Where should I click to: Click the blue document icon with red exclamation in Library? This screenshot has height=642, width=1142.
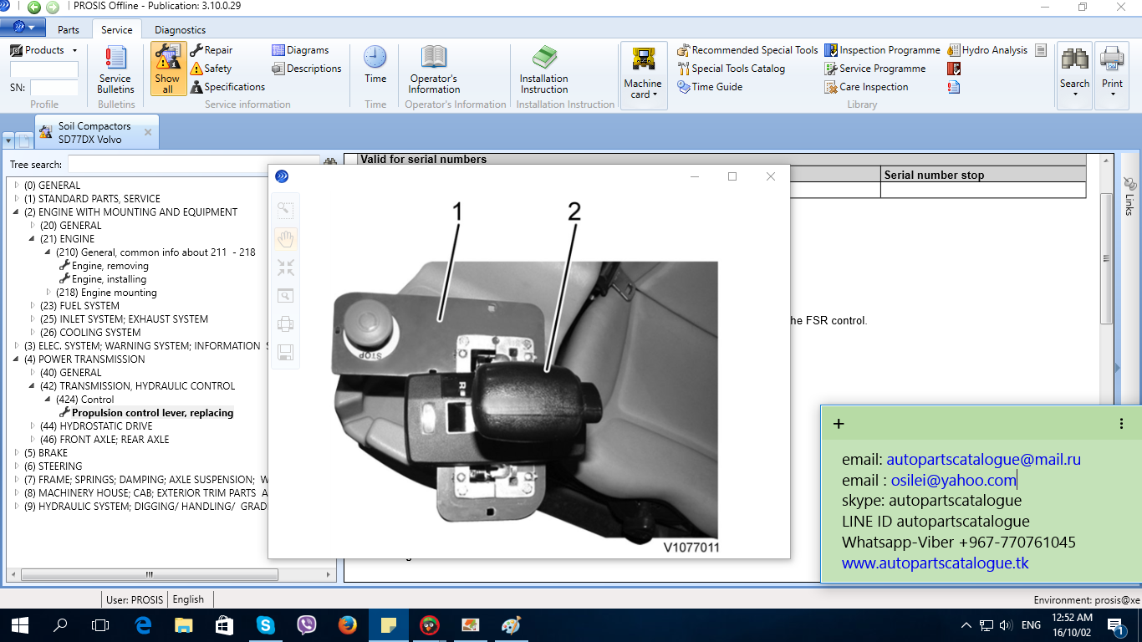[x=954, y=87]
